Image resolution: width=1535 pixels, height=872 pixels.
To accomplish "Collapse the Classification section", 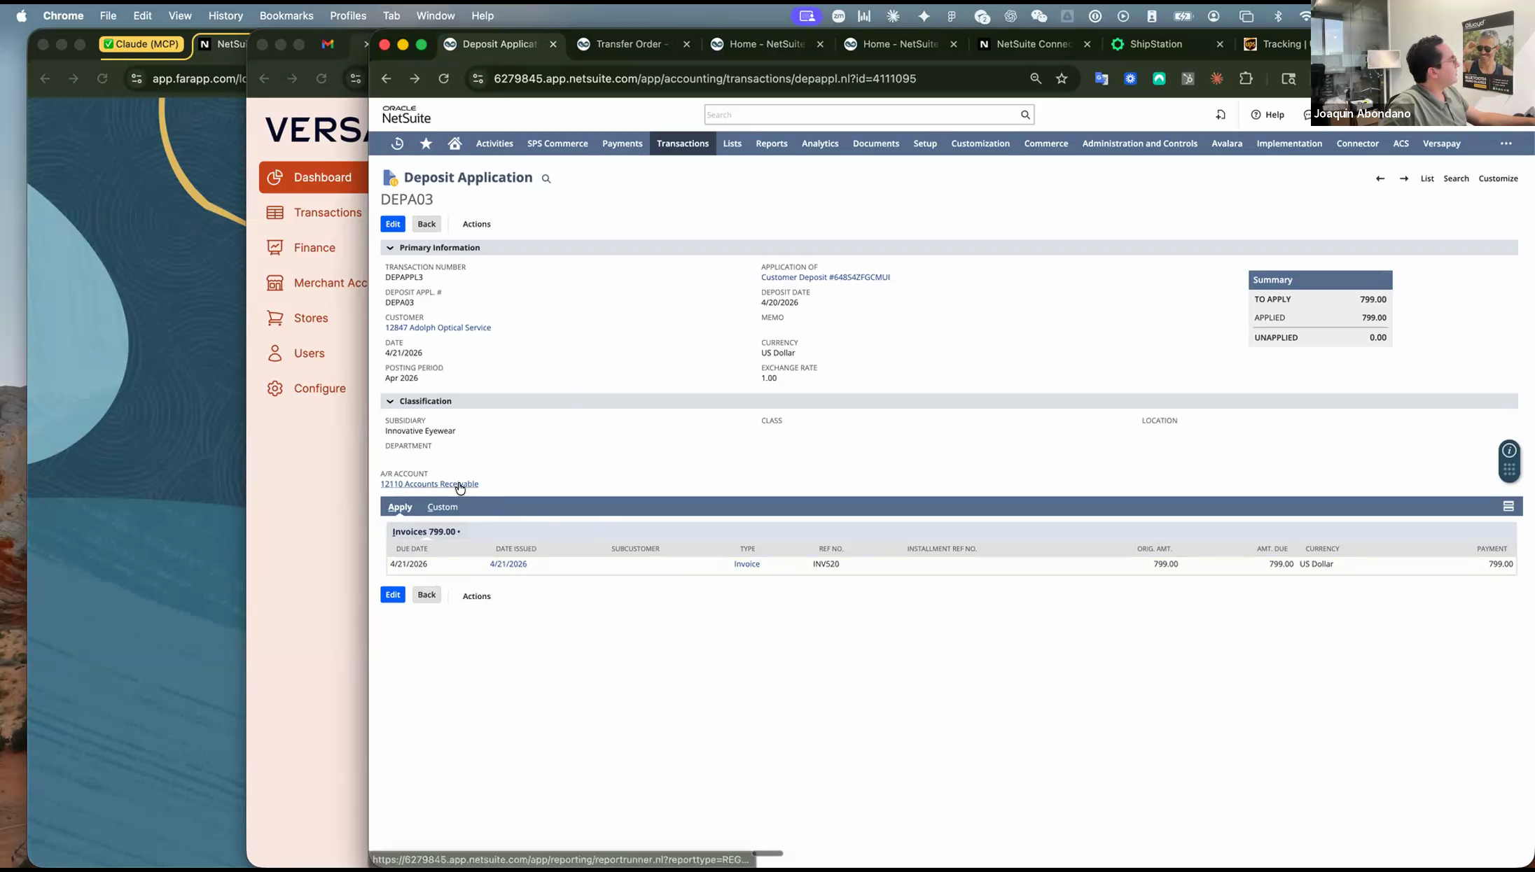I will coord(390,401).
